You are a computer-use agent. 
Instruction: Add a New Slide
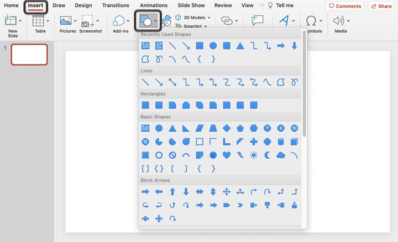click(x=11, y=20)
